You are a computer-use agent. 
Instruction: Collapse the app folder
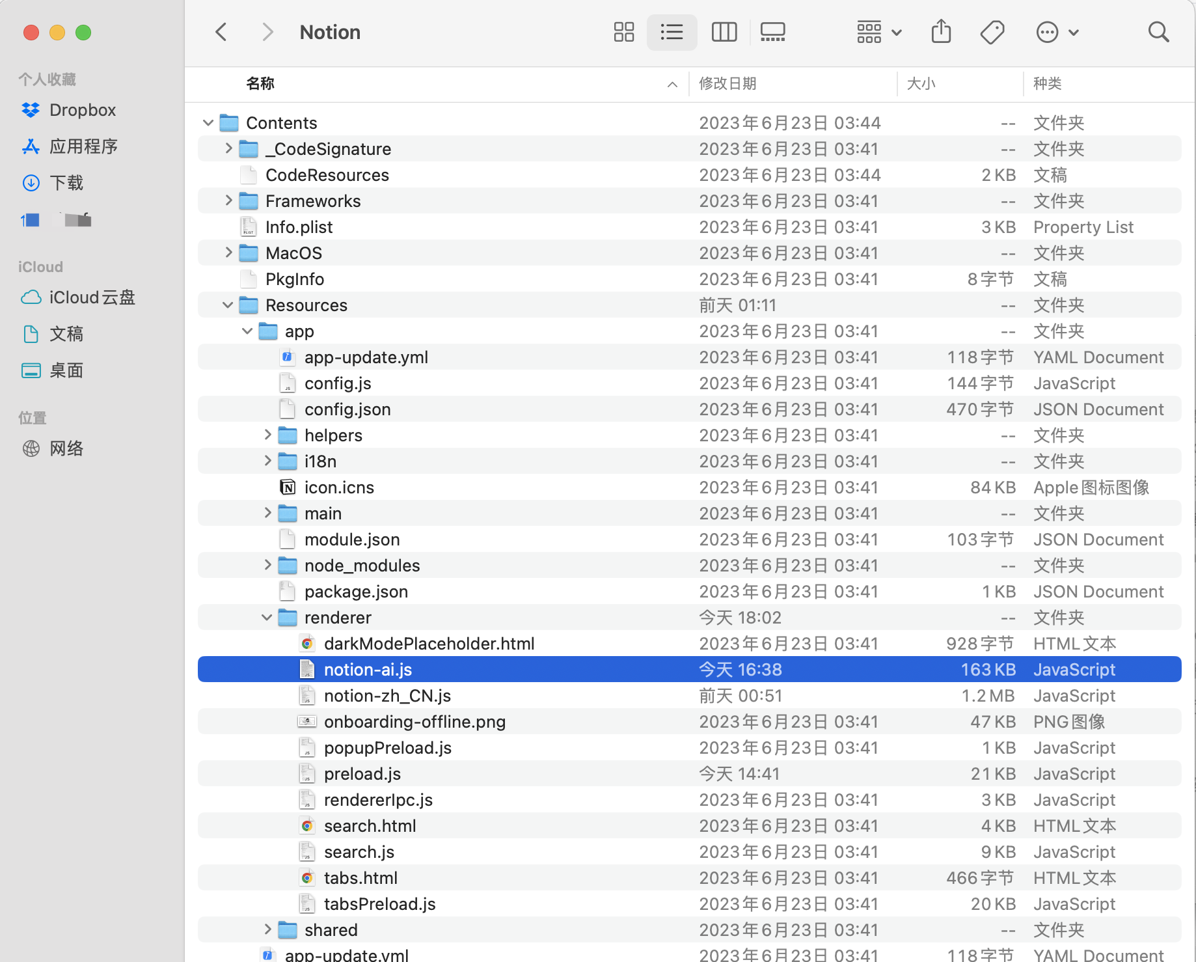point(247,331)
